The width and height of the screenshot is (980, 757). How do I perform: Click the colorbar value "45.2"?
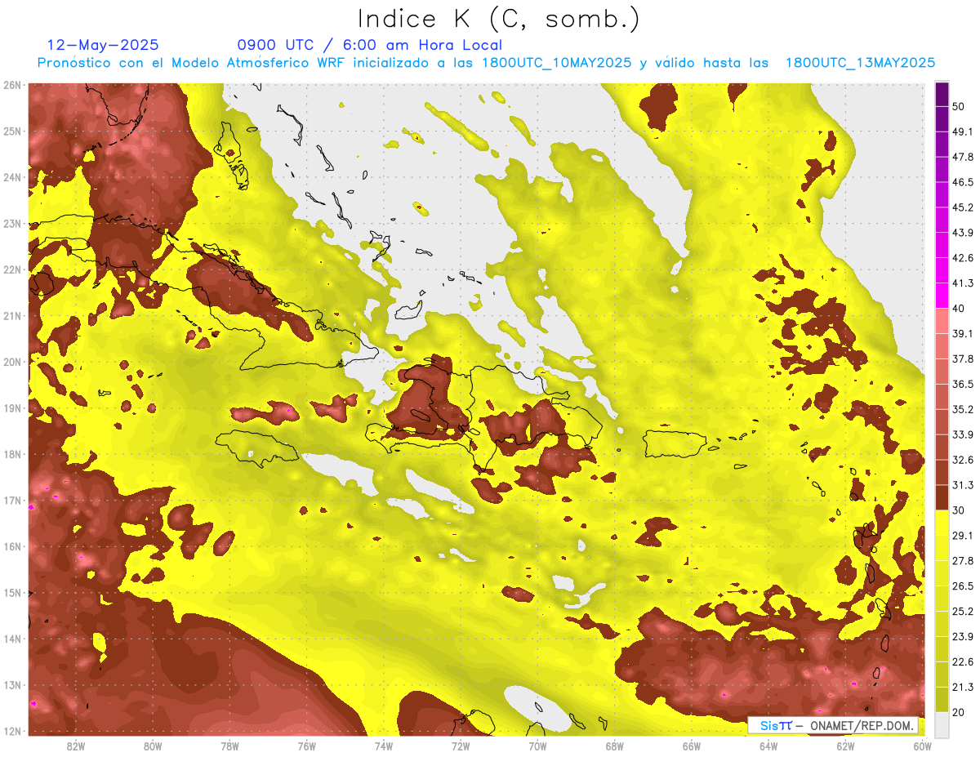coord(962,207)
